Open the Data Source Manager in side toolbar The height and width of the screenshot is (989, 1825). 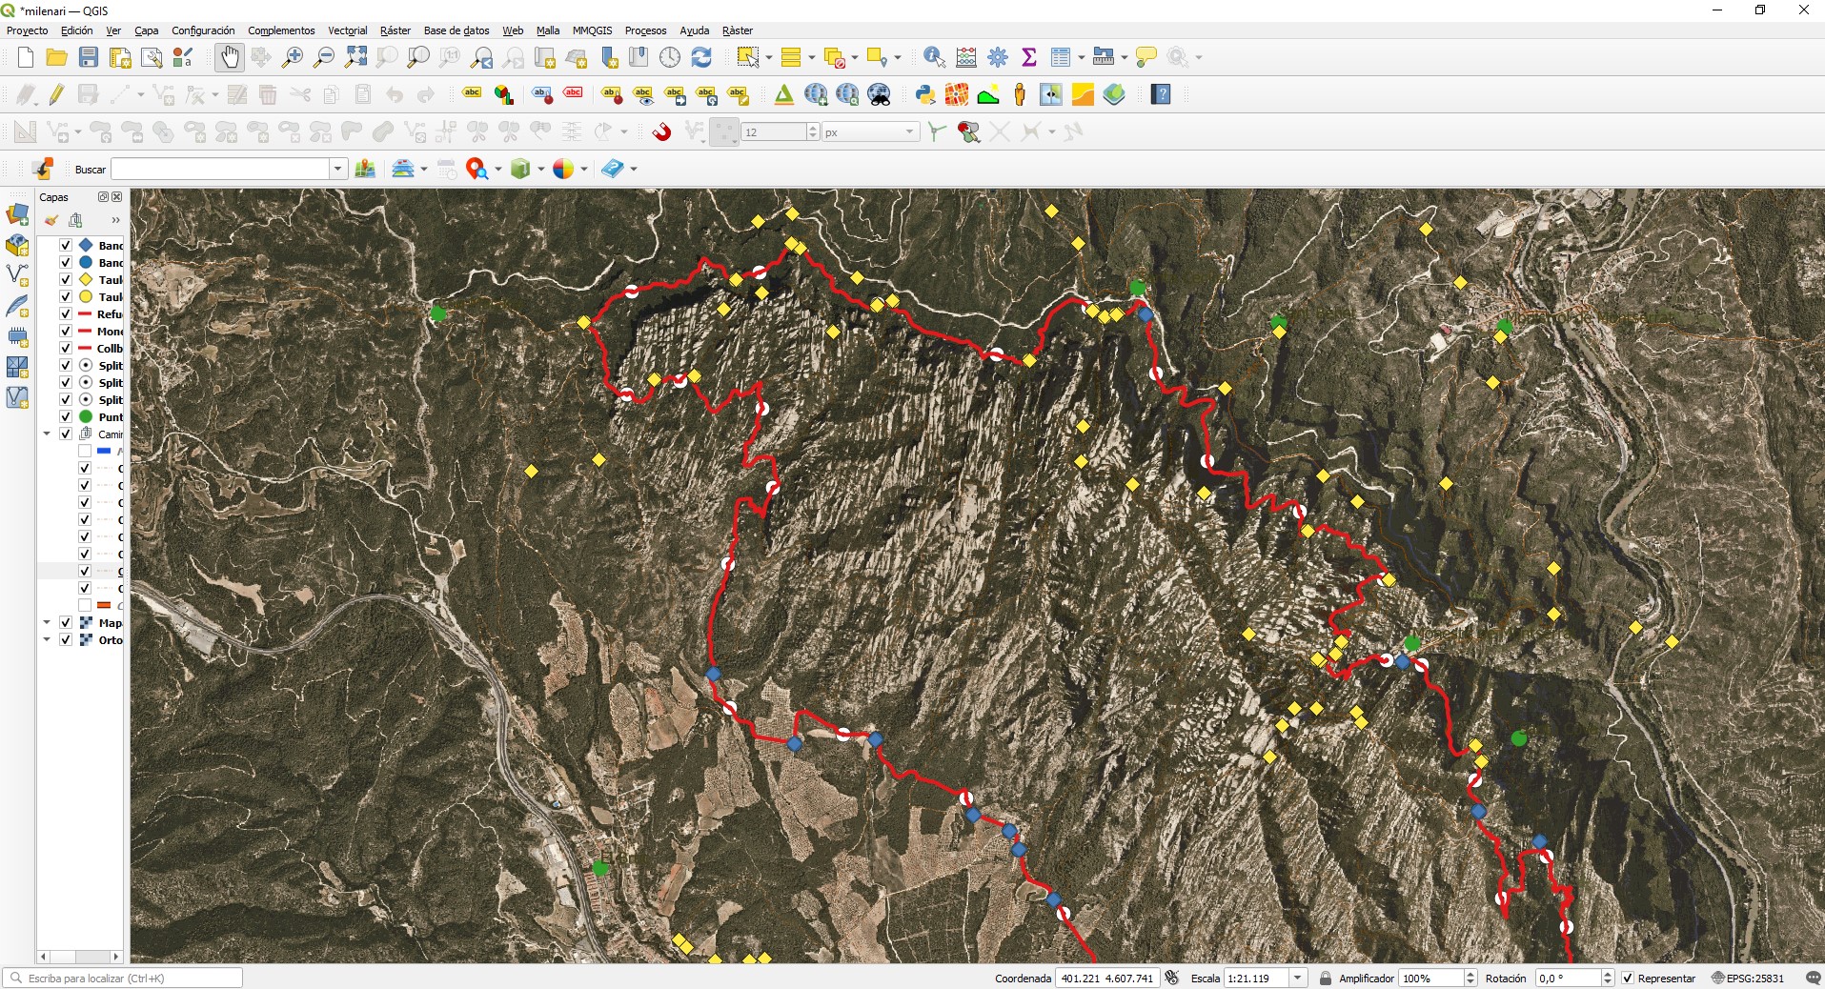click(17, 214)
